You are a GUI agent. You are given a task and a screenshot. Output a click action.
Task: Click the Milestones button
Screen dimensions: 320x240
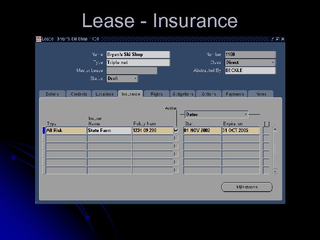tap(247, 187)
